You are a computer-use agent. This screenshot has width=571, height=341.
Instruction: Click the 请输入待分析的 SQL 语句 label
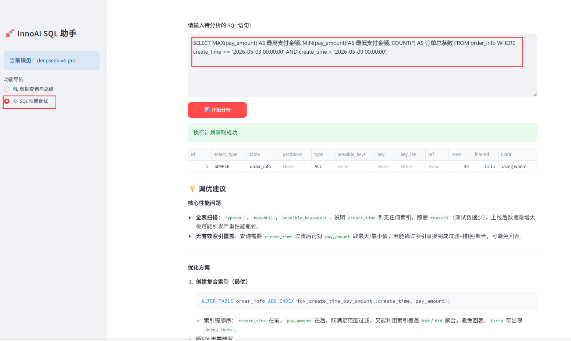point(220,25)
